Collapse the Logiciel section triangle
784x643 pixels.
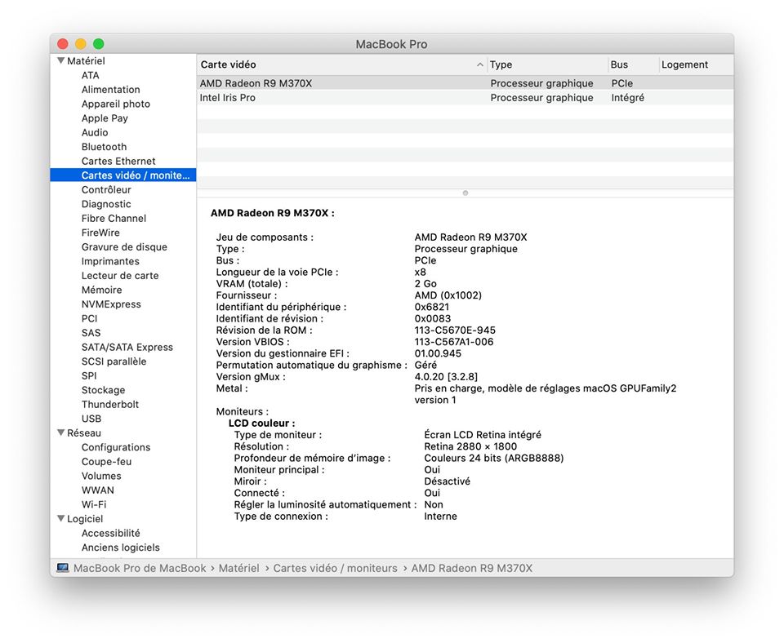pos(61,519)
